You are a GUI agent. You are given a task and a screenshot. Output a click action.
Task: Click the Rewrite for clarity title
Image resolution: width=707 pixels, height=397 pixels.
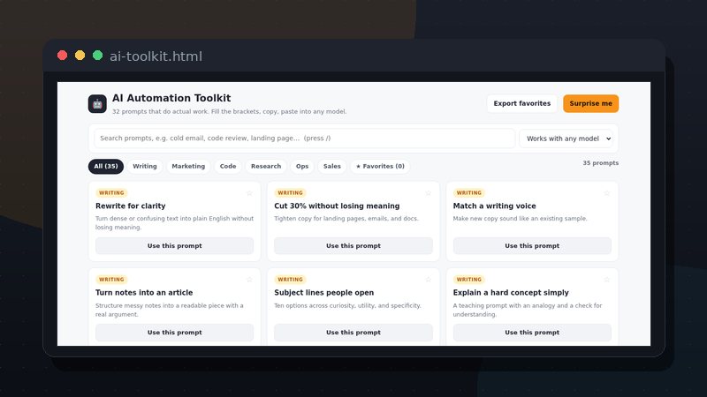tap(130, 206)
